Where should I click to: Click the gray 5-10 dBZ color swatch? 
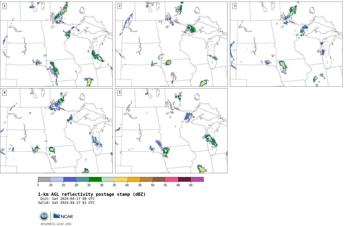44,179
